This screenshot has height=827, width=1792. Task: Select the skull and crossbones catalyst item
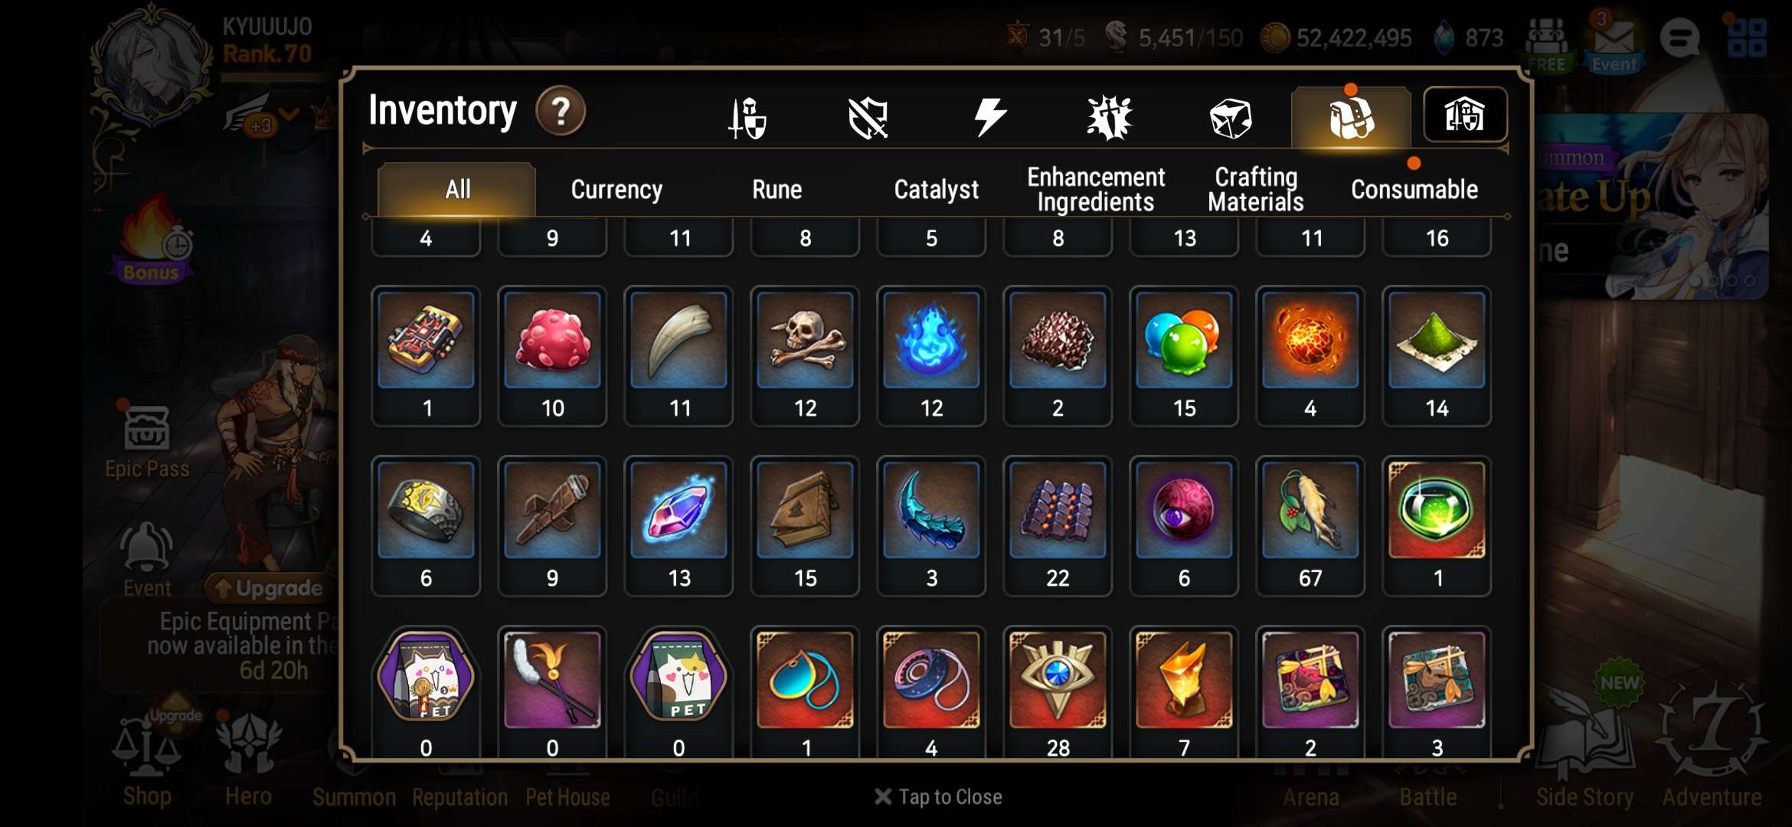[x=805, y=356]
